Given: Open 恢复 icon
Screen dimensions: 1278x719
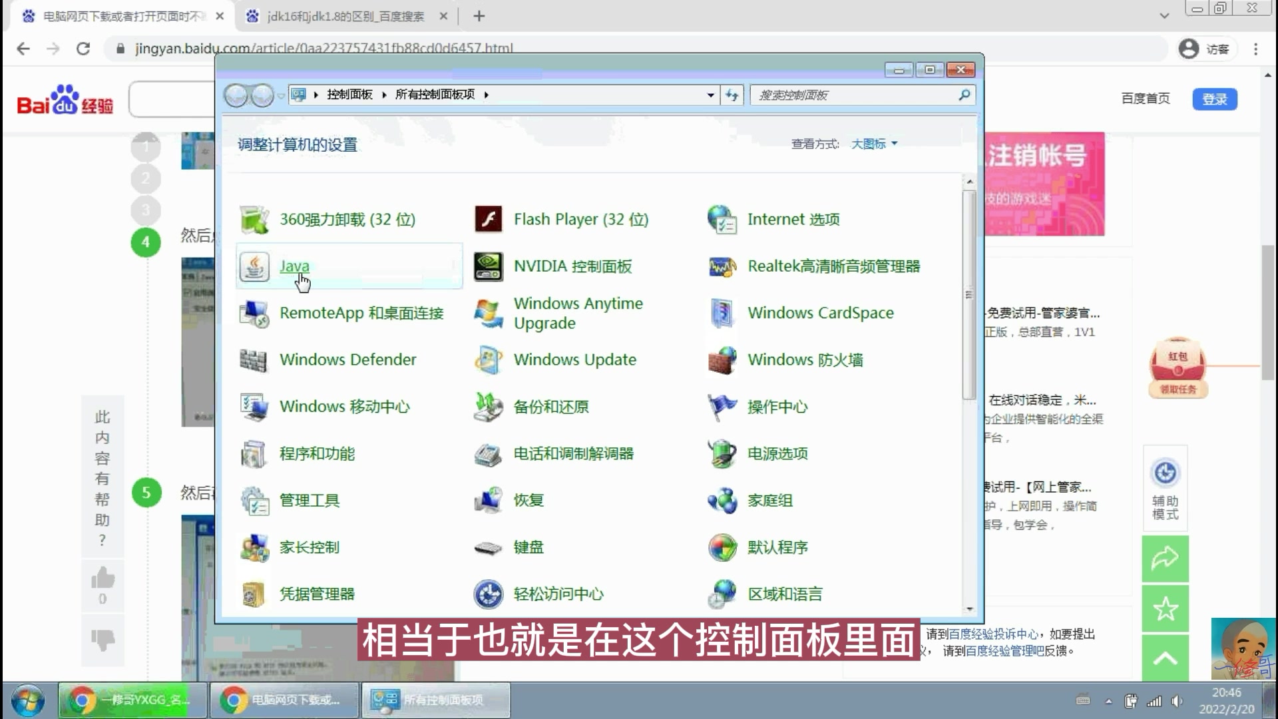Looking at the screenshot, I should (x=488, y=501).
